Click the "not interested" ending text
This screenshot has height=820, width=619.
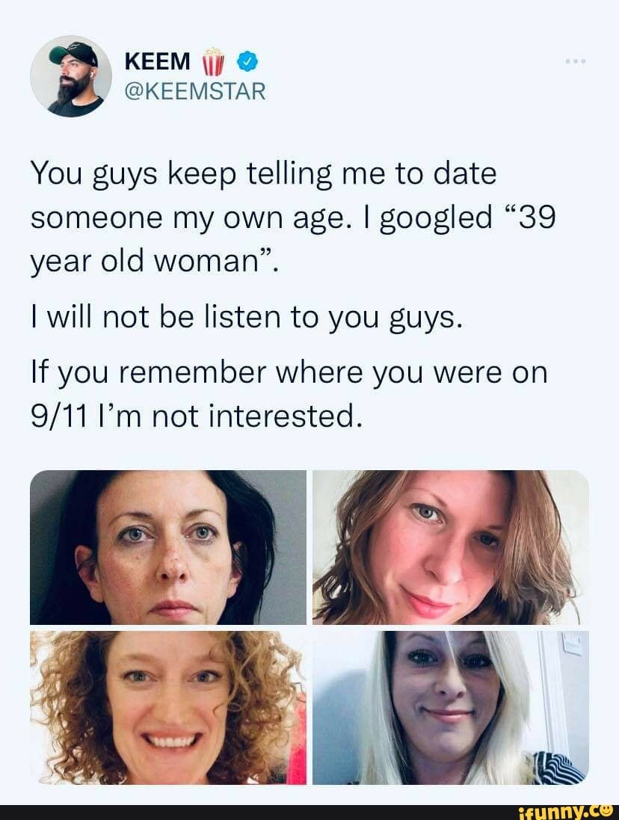pyautogui.click(x=256, y=417)
